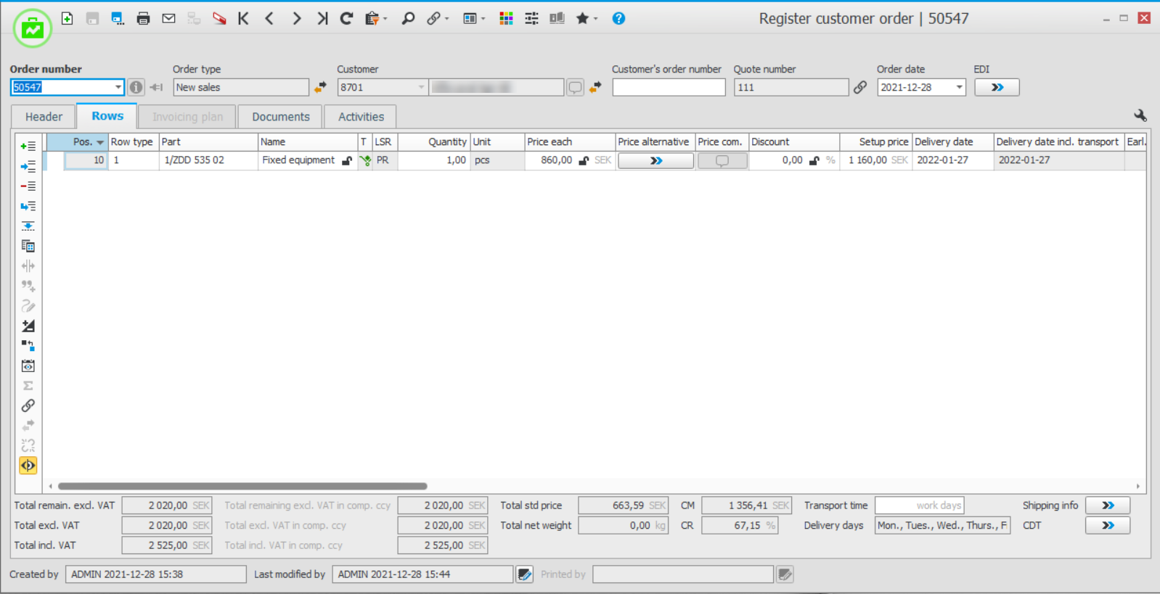Toggle the highlighted yellow sidebar button
Viewport: 1160px width, 594px height.
(x=28, y=466)
